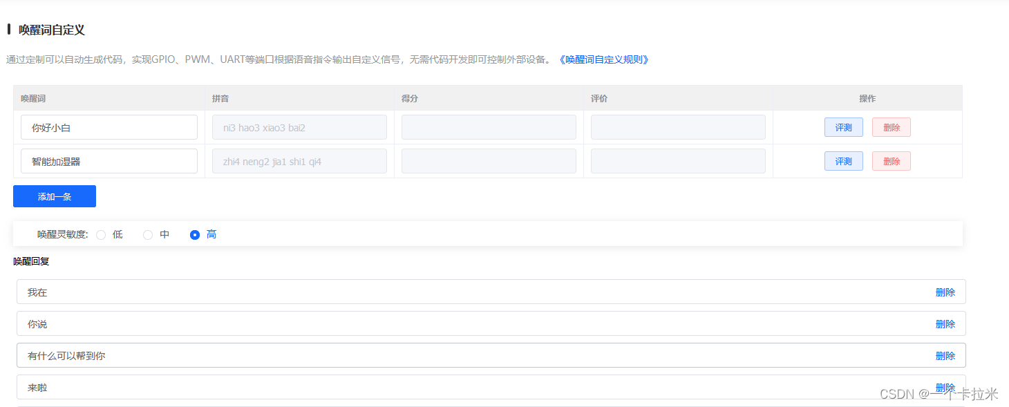Viewport: 1009px width, 407px height.
Task: Delete the 有什么可以帮到你 wake reply
Action: point(945,356)
